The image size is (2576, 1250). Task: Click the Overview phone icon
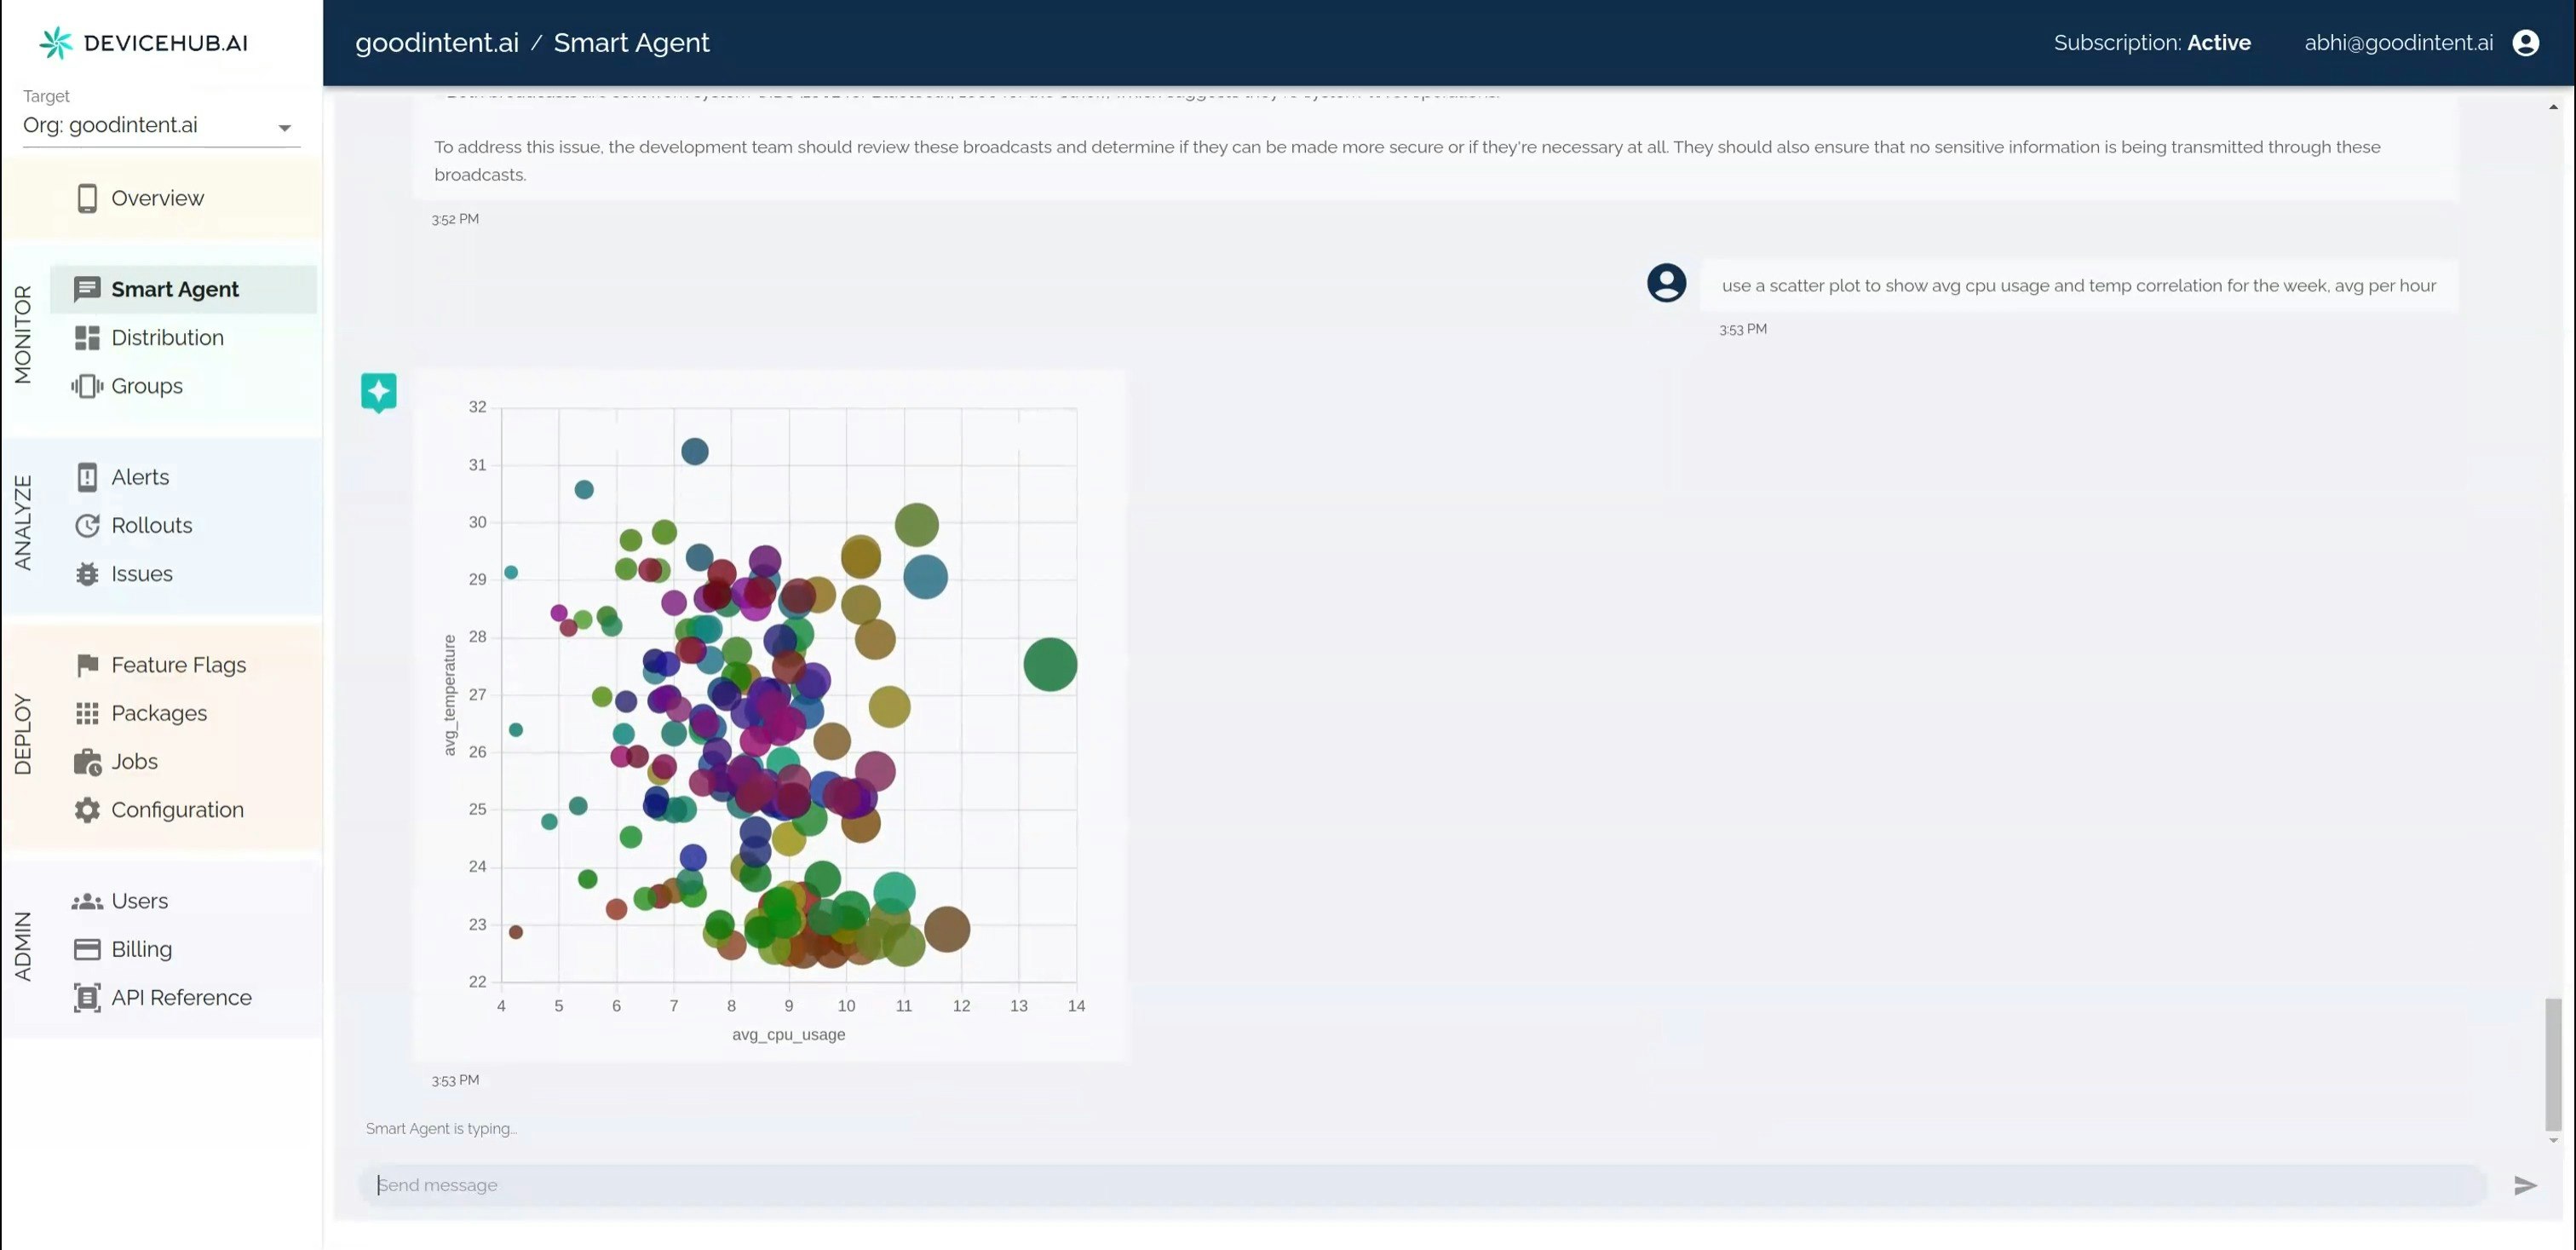pos(87,198)
